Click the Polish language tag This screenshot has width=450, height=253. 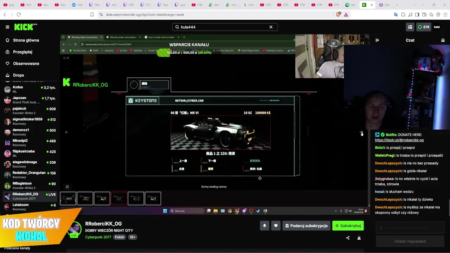[x=120, y=237]
